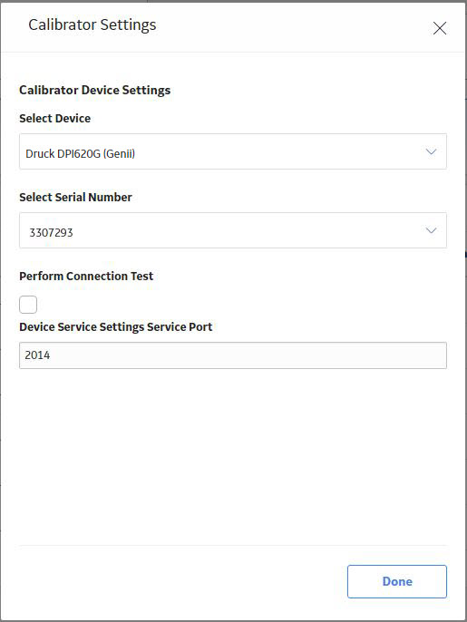Click the Perform Connection Test label
467x622 pixels.
(86, 276)
